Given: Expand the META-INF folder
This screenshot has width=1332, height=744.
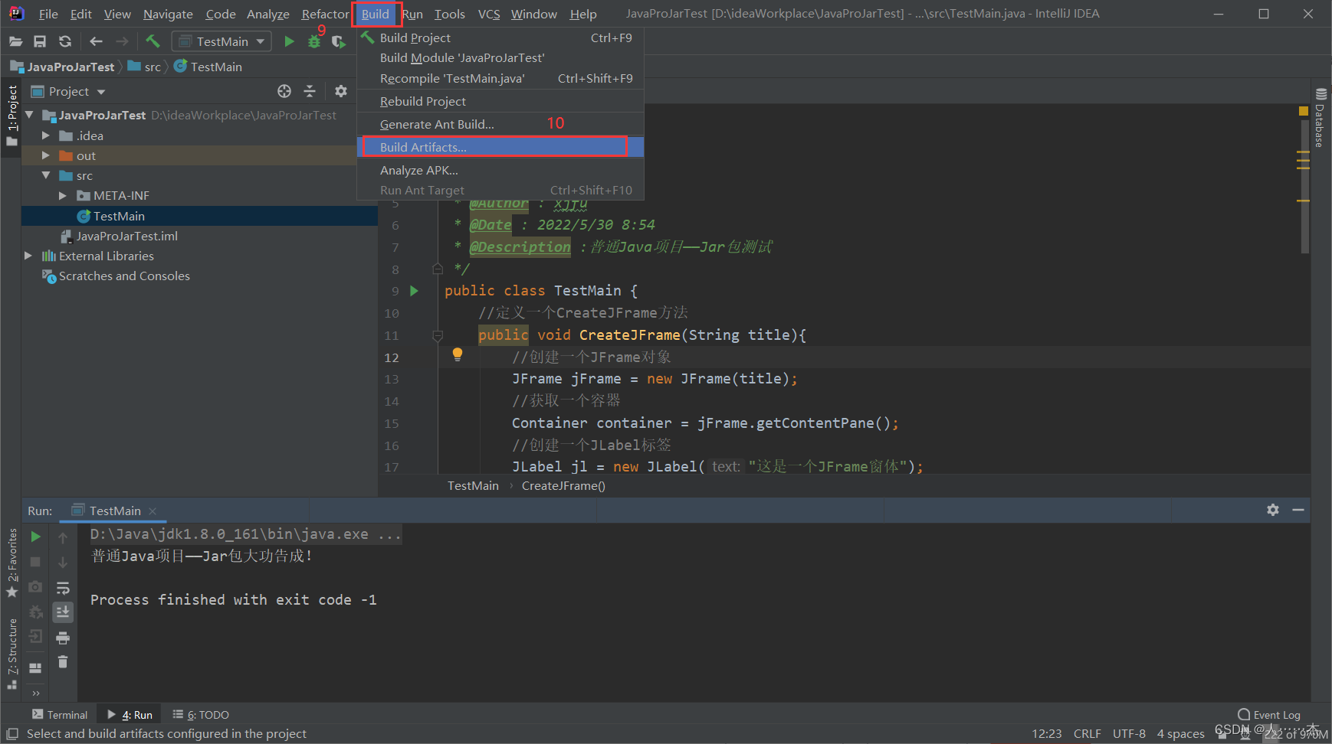Looking at the screenshot, I should [x=63, y=196].
